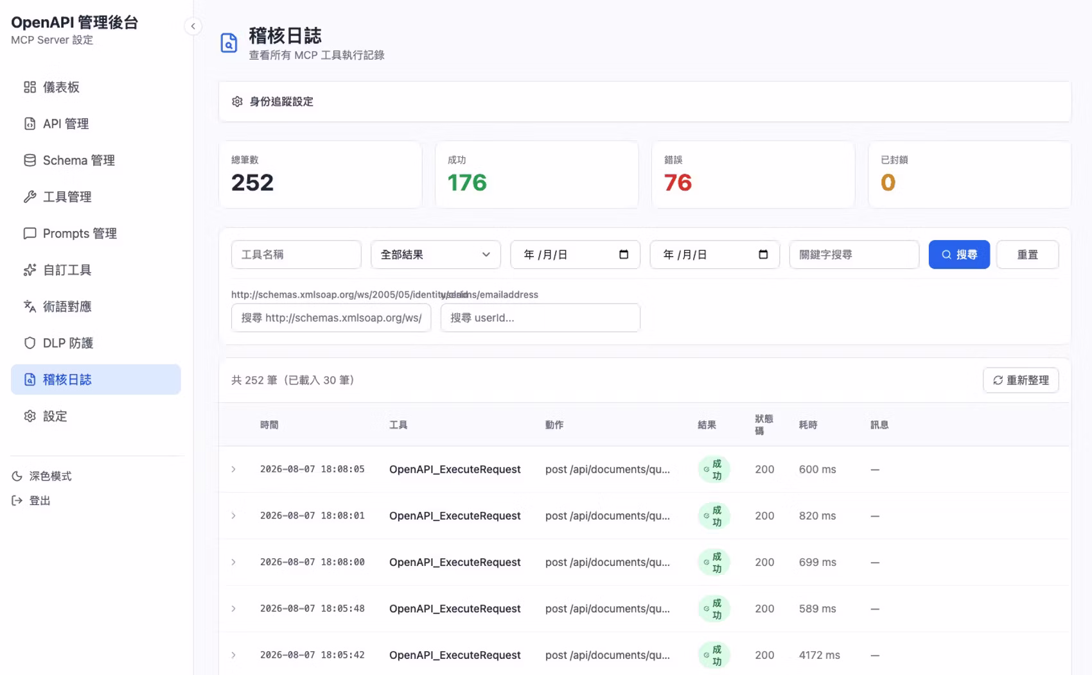Click OpenAPI_ExecuteRequest in the 18:08:05 row
1092x675 pixels.
coord(455,470)
